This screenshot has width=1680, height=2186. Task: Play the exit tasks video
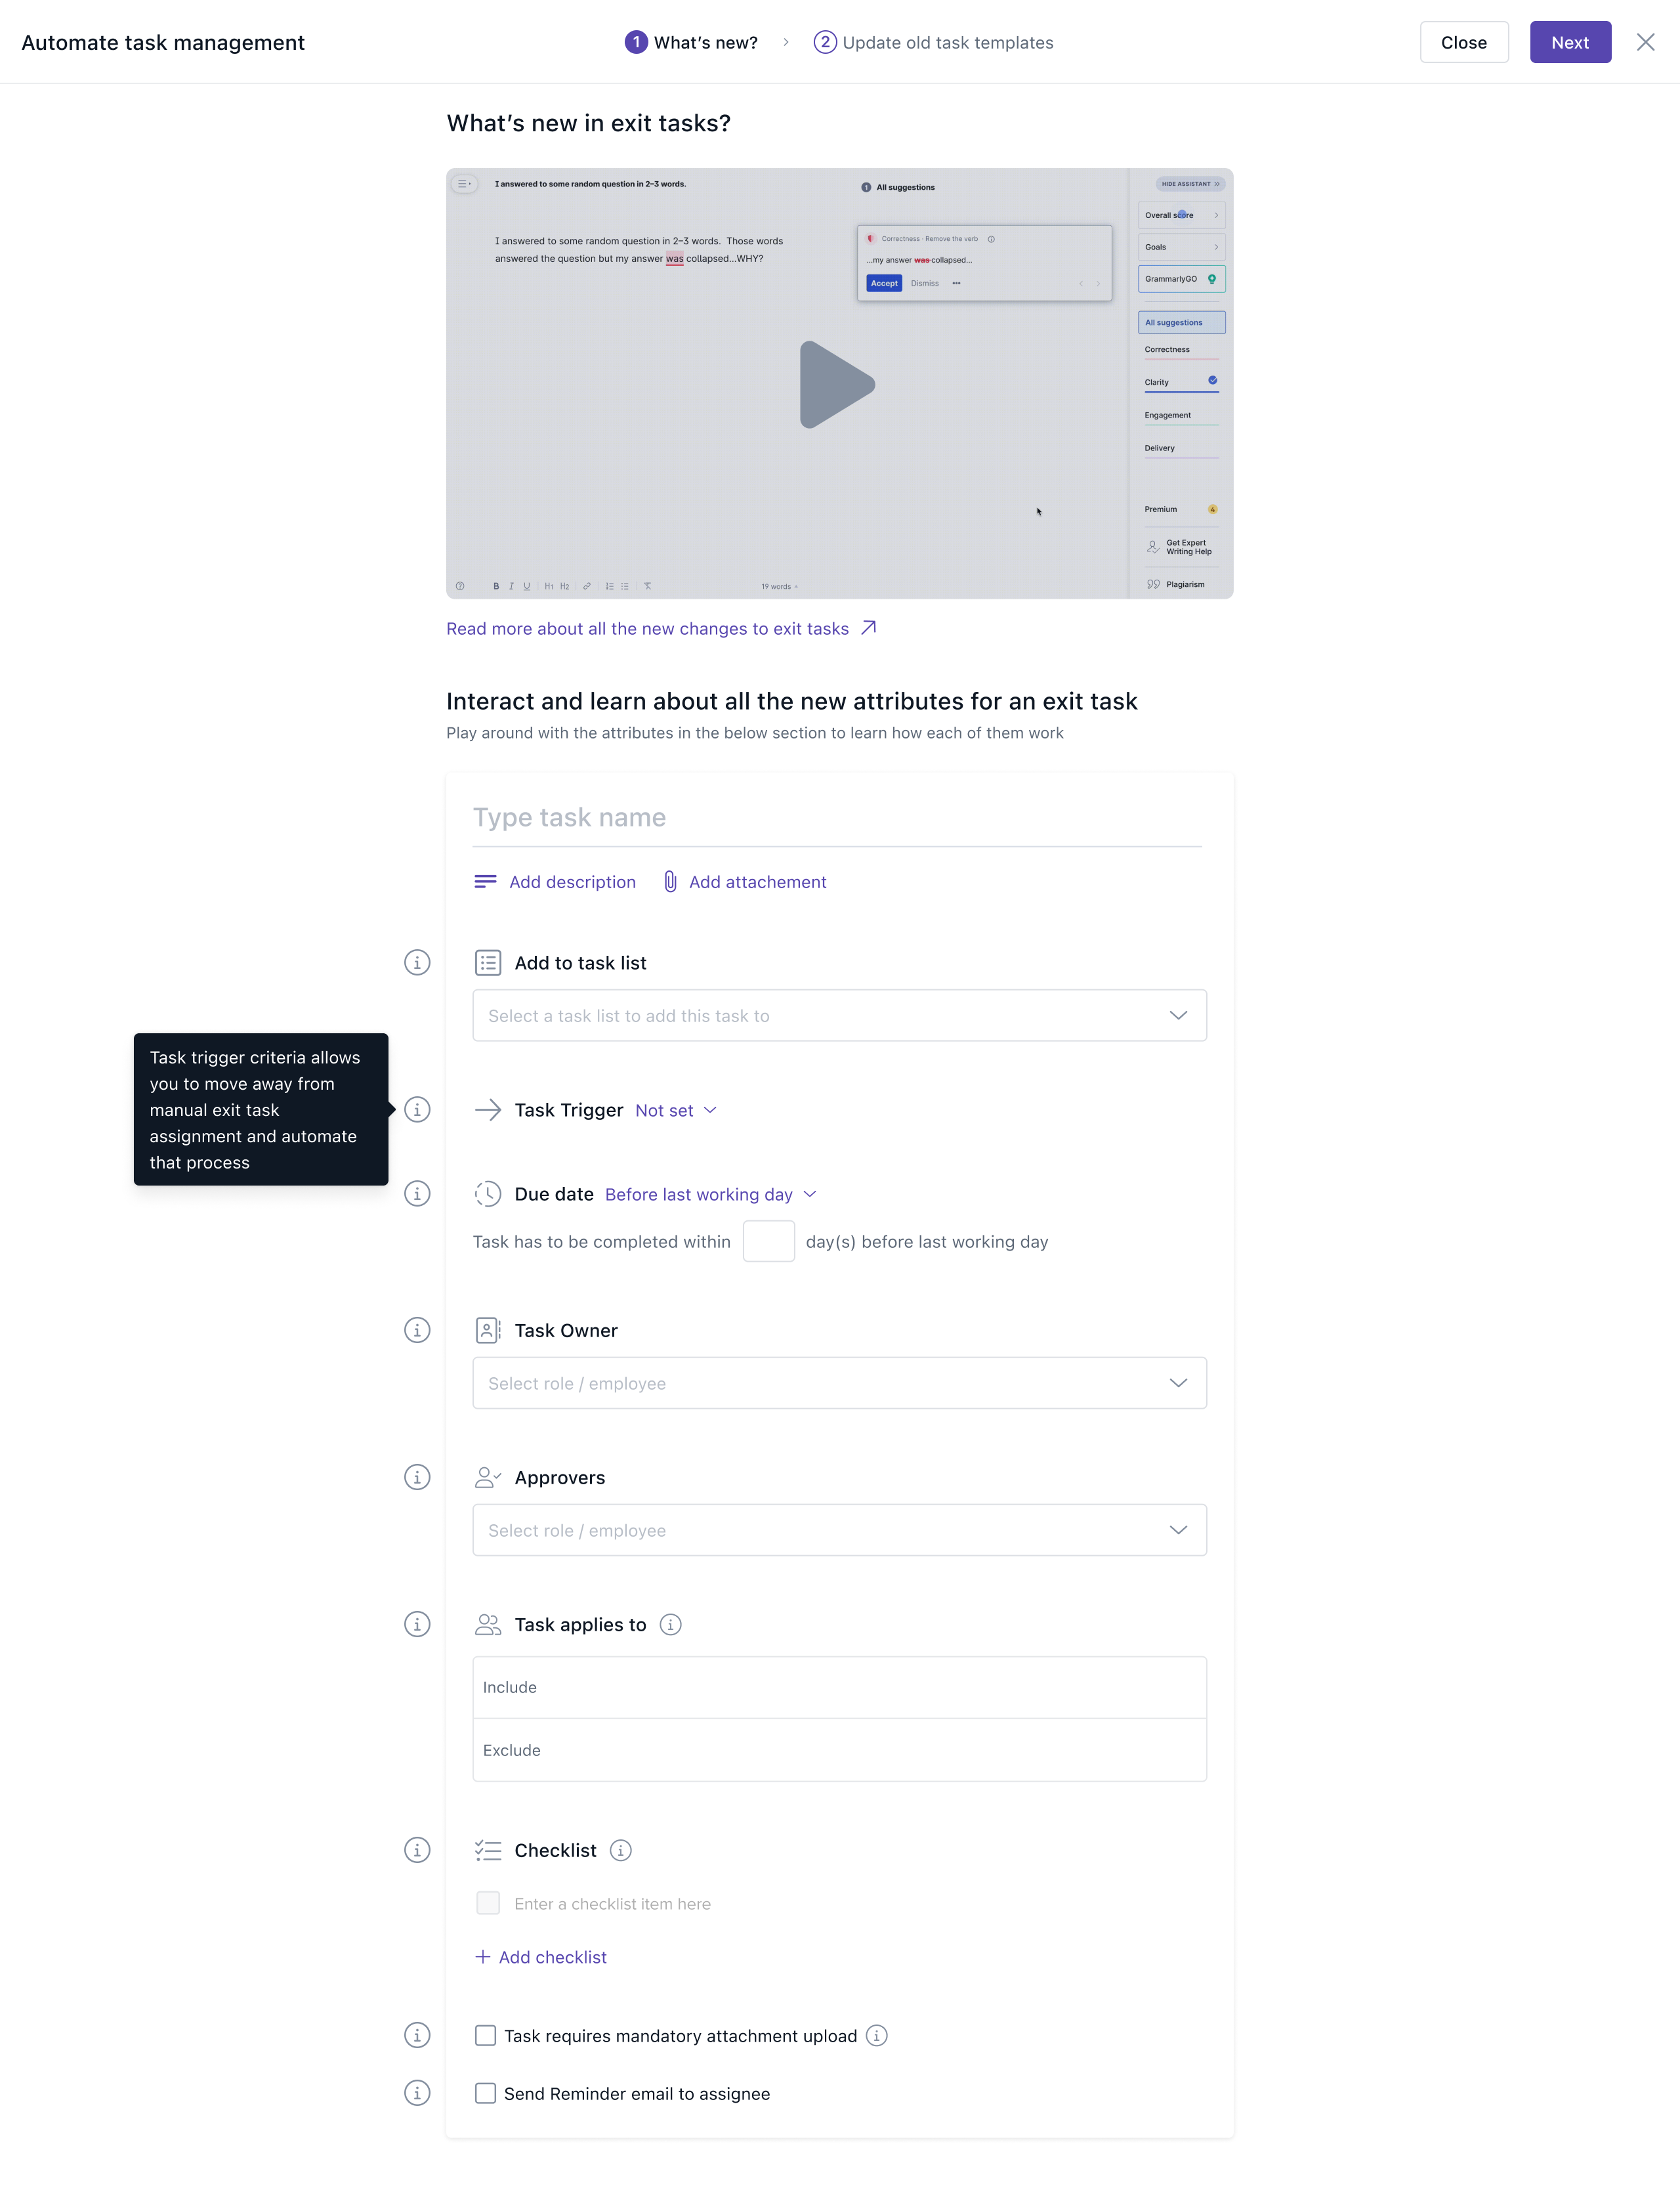pos(837,384)
